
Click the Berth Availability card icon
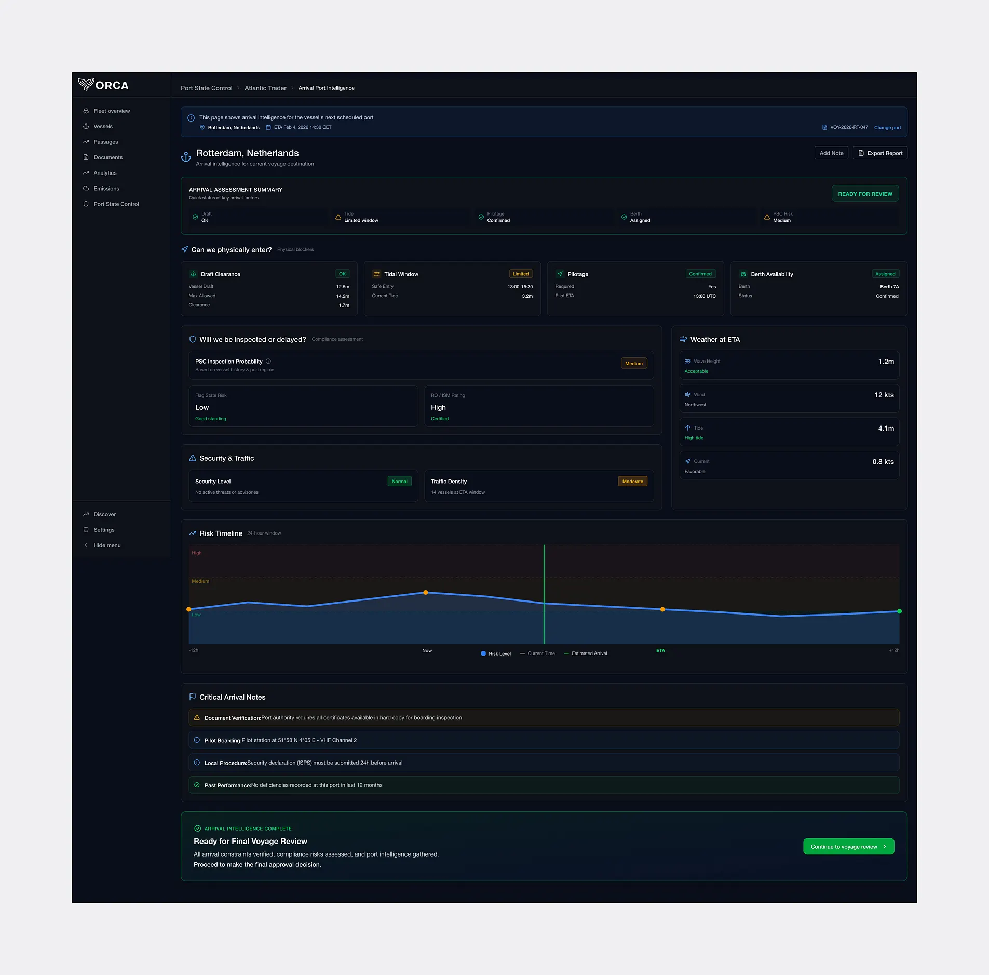pyautogui.click(x=743, y=274)
